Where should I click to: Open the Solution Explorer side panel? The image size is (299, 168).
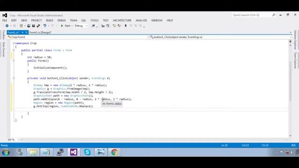pyautogui.click(x=295, y=40)
